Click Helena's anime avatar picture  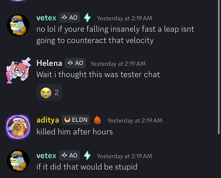[x=18, y=70]
